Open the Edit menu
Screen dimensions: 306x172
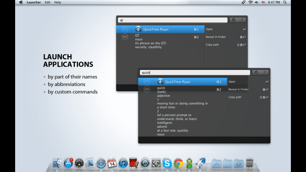47,2
